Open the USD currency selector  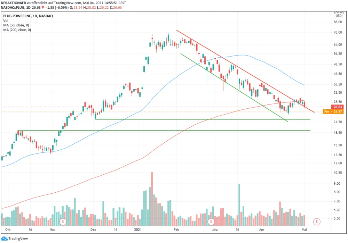[x=338, y=16]
